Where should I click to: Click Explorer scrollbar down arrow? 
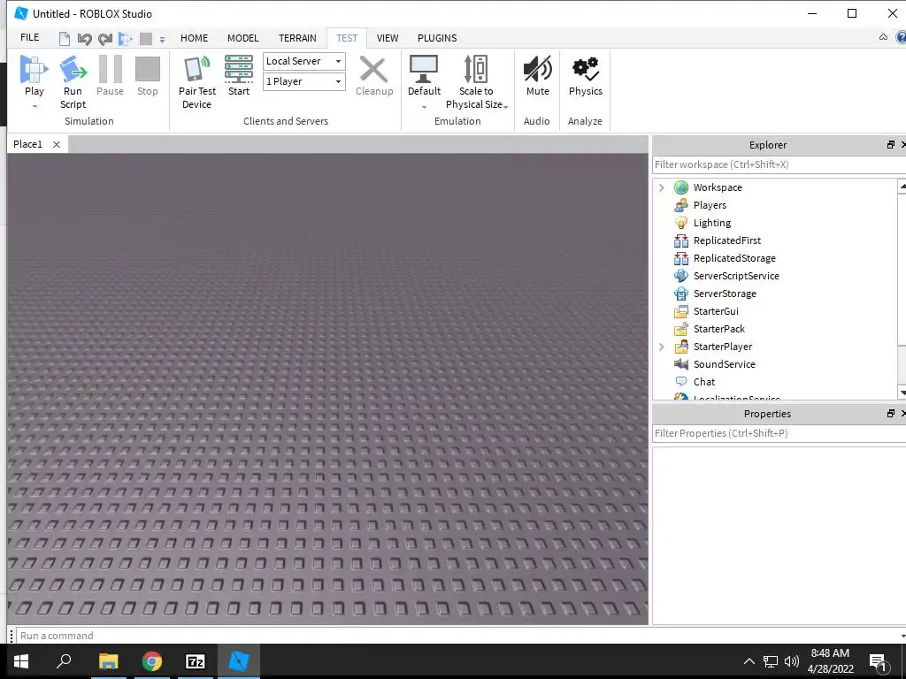point(902,393)
